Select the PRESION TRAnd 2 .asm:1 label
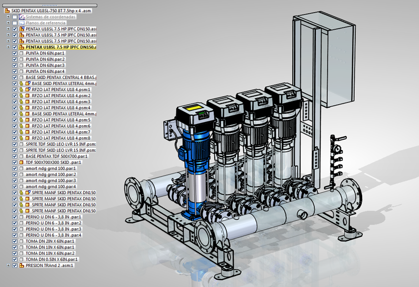419x287 pixels. point(49,265)
